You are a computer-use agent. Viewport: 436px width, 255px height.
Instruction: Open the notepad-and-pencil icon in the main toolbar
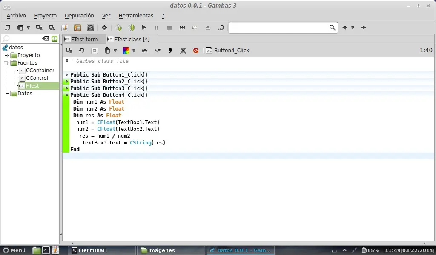65,28
